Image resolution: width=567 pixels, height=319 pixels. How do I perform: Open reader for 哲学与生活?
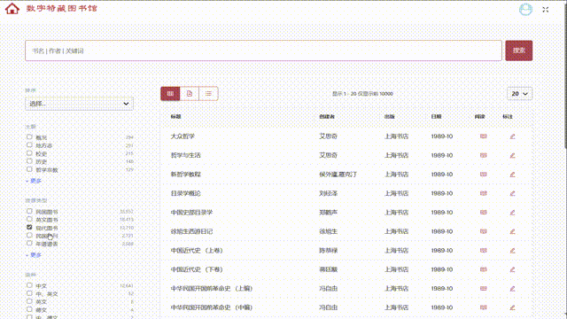(x=483, y=155)
